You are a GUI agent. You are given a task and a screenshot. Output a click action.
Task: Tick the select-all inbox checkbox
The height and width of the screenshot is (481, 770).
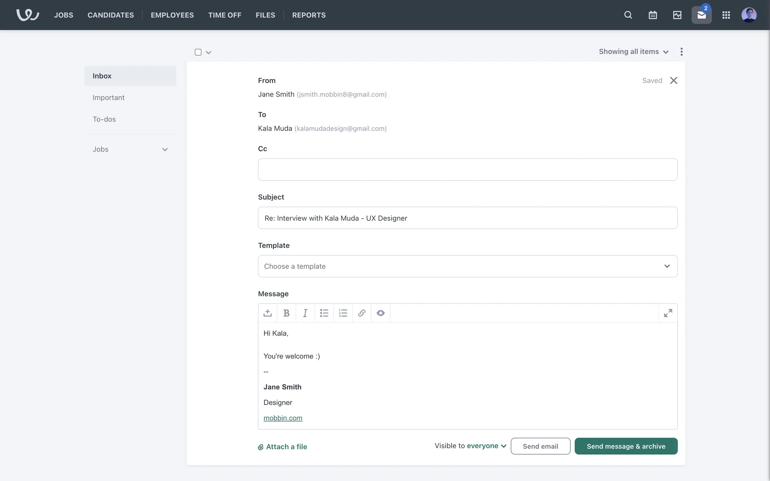(x=198, y=52)
